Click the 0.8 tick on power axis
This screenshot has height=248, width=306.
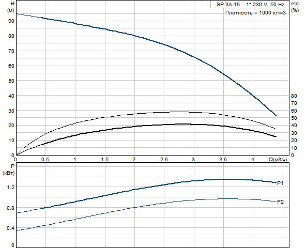click(x=10, y=208)
